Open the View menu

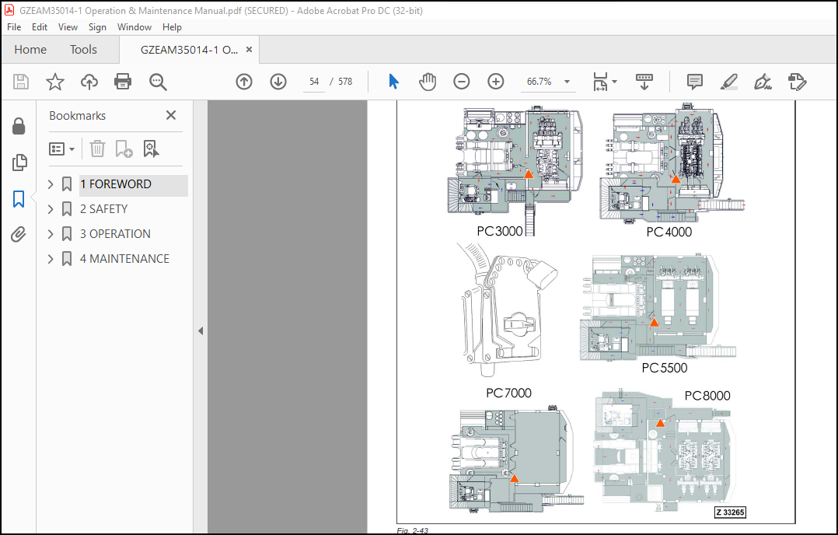(68, 26)
